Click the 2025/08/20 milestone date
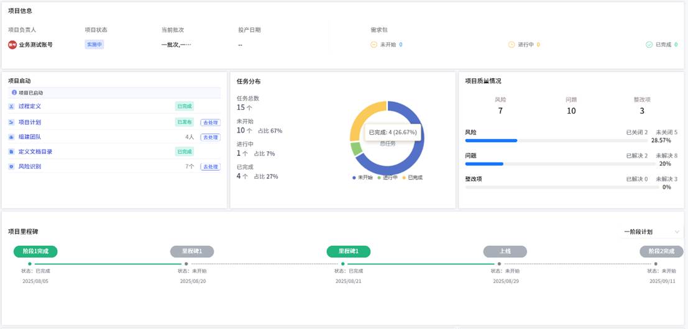This screenshot has width=688, height=329. [193, 281]
